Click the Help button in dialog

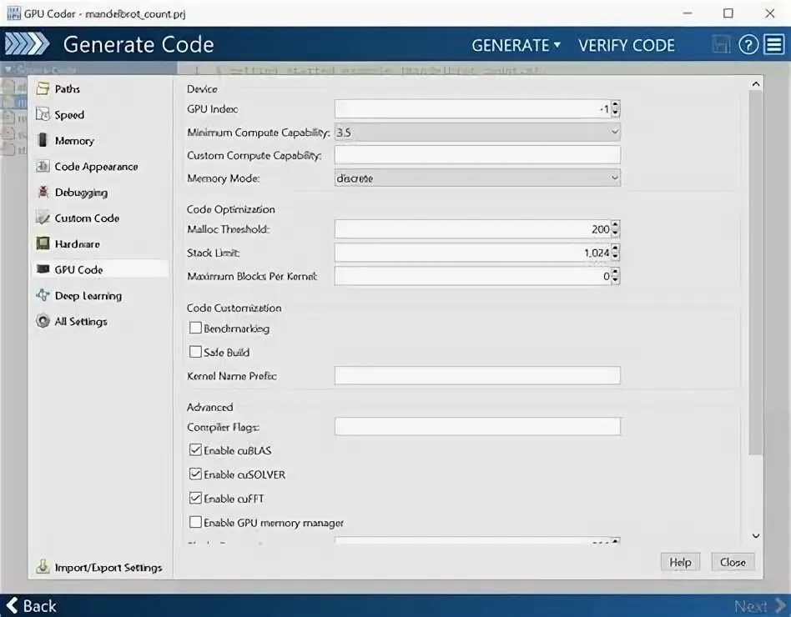[x=680, y=562]
